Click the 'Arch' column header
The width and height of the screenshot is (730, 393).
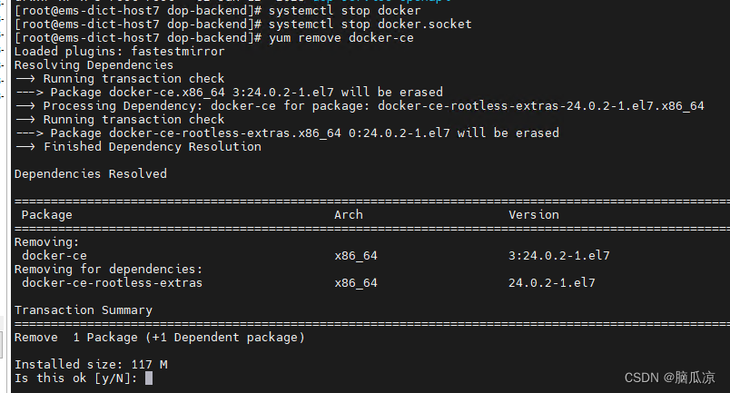click(x=349, y=215)
